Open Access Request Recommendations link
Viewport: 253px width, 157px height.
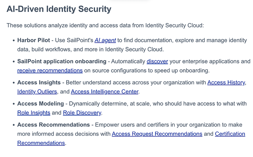157,134
